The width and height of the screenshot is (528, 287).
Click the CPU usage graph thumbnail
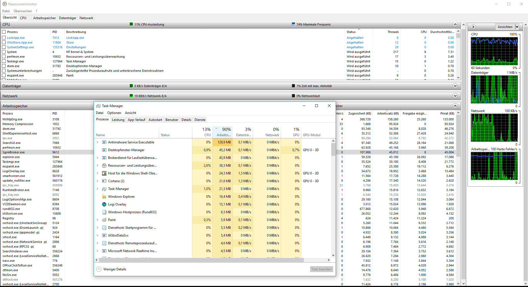click(x=494, y=51)
